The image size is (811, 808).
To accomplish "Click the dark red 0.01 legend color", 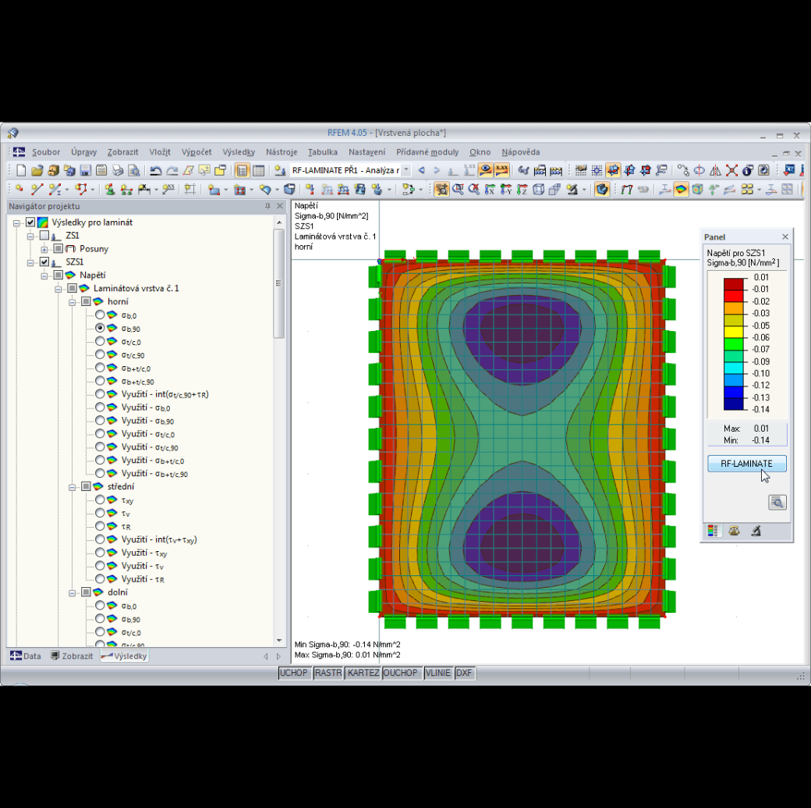I will tap(733, 284).
